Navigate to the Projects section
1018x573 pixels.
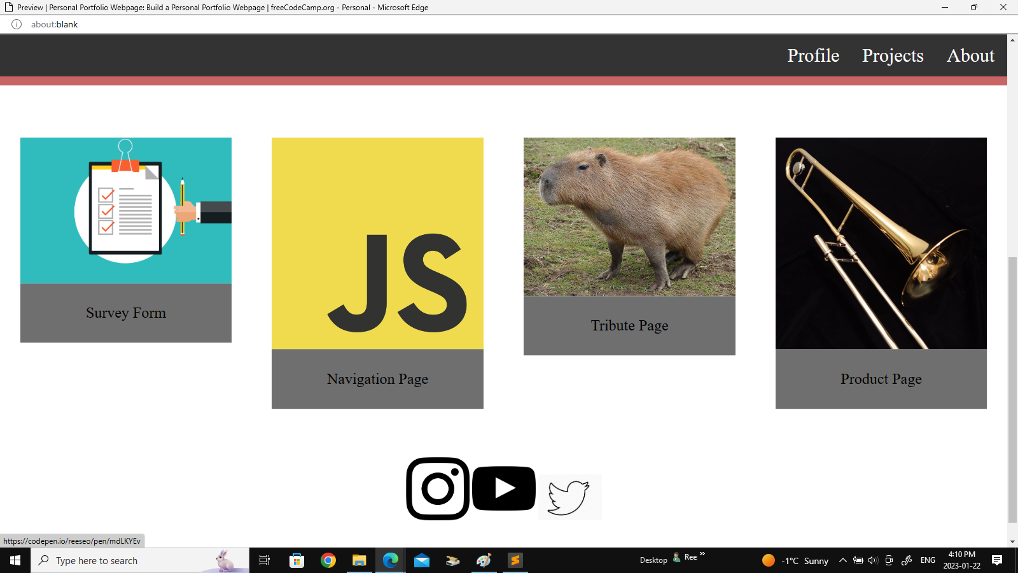pos(893,55)
